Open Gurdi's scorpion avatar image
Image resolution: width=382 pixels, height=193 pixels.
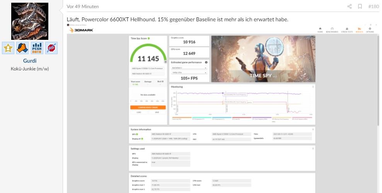click(30, 21)
